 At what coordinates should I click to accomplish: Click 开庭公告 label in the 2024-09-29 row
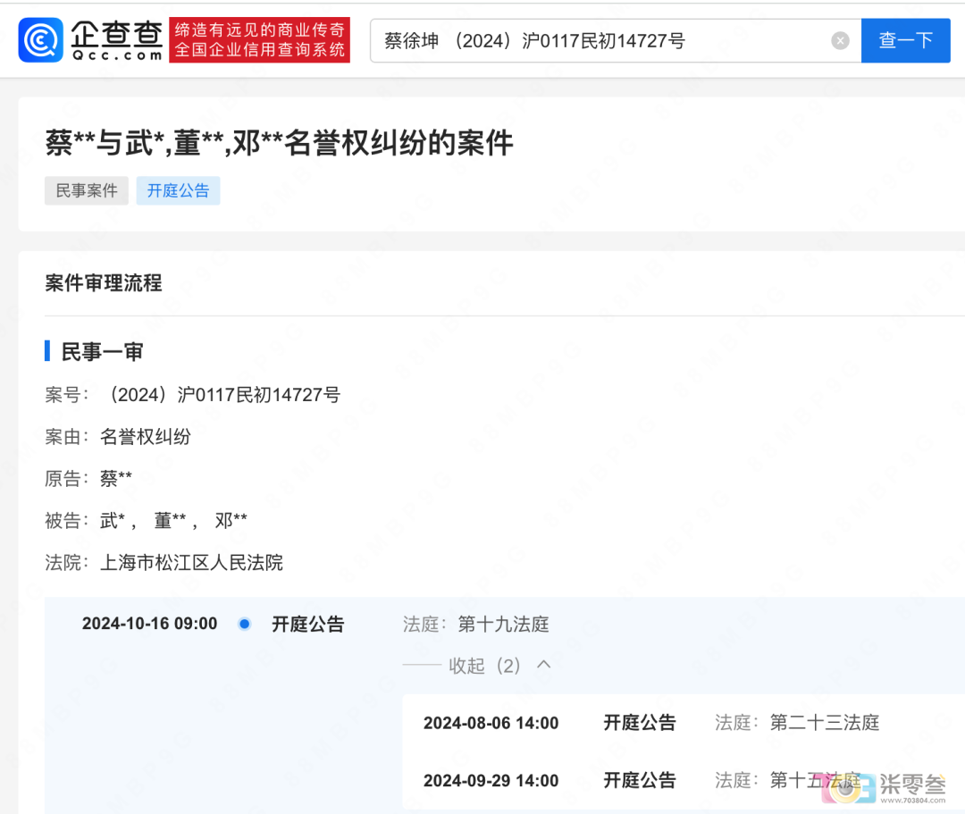[640, 780]
